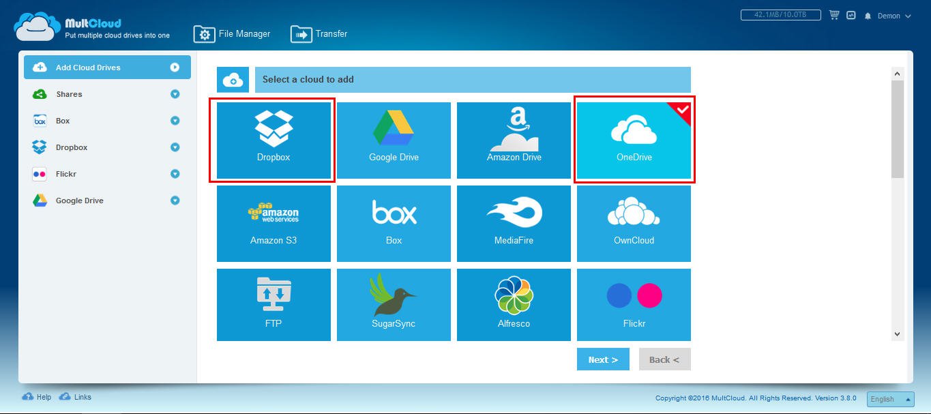Expand the Shares dropdown arrow
Image resolution: width=931 pixels, height=414 pixels.
pos(175,94)
